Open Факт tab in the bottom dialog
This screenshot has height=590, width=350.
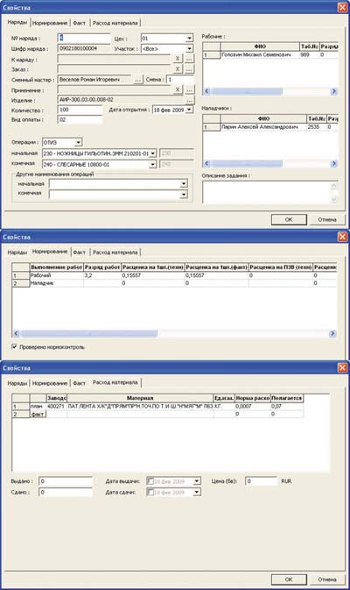pyautogui.click(x=79, y=383)
